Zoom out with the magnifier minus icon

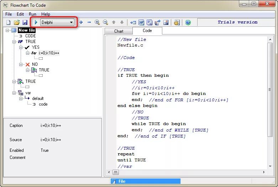click(105, 22)
